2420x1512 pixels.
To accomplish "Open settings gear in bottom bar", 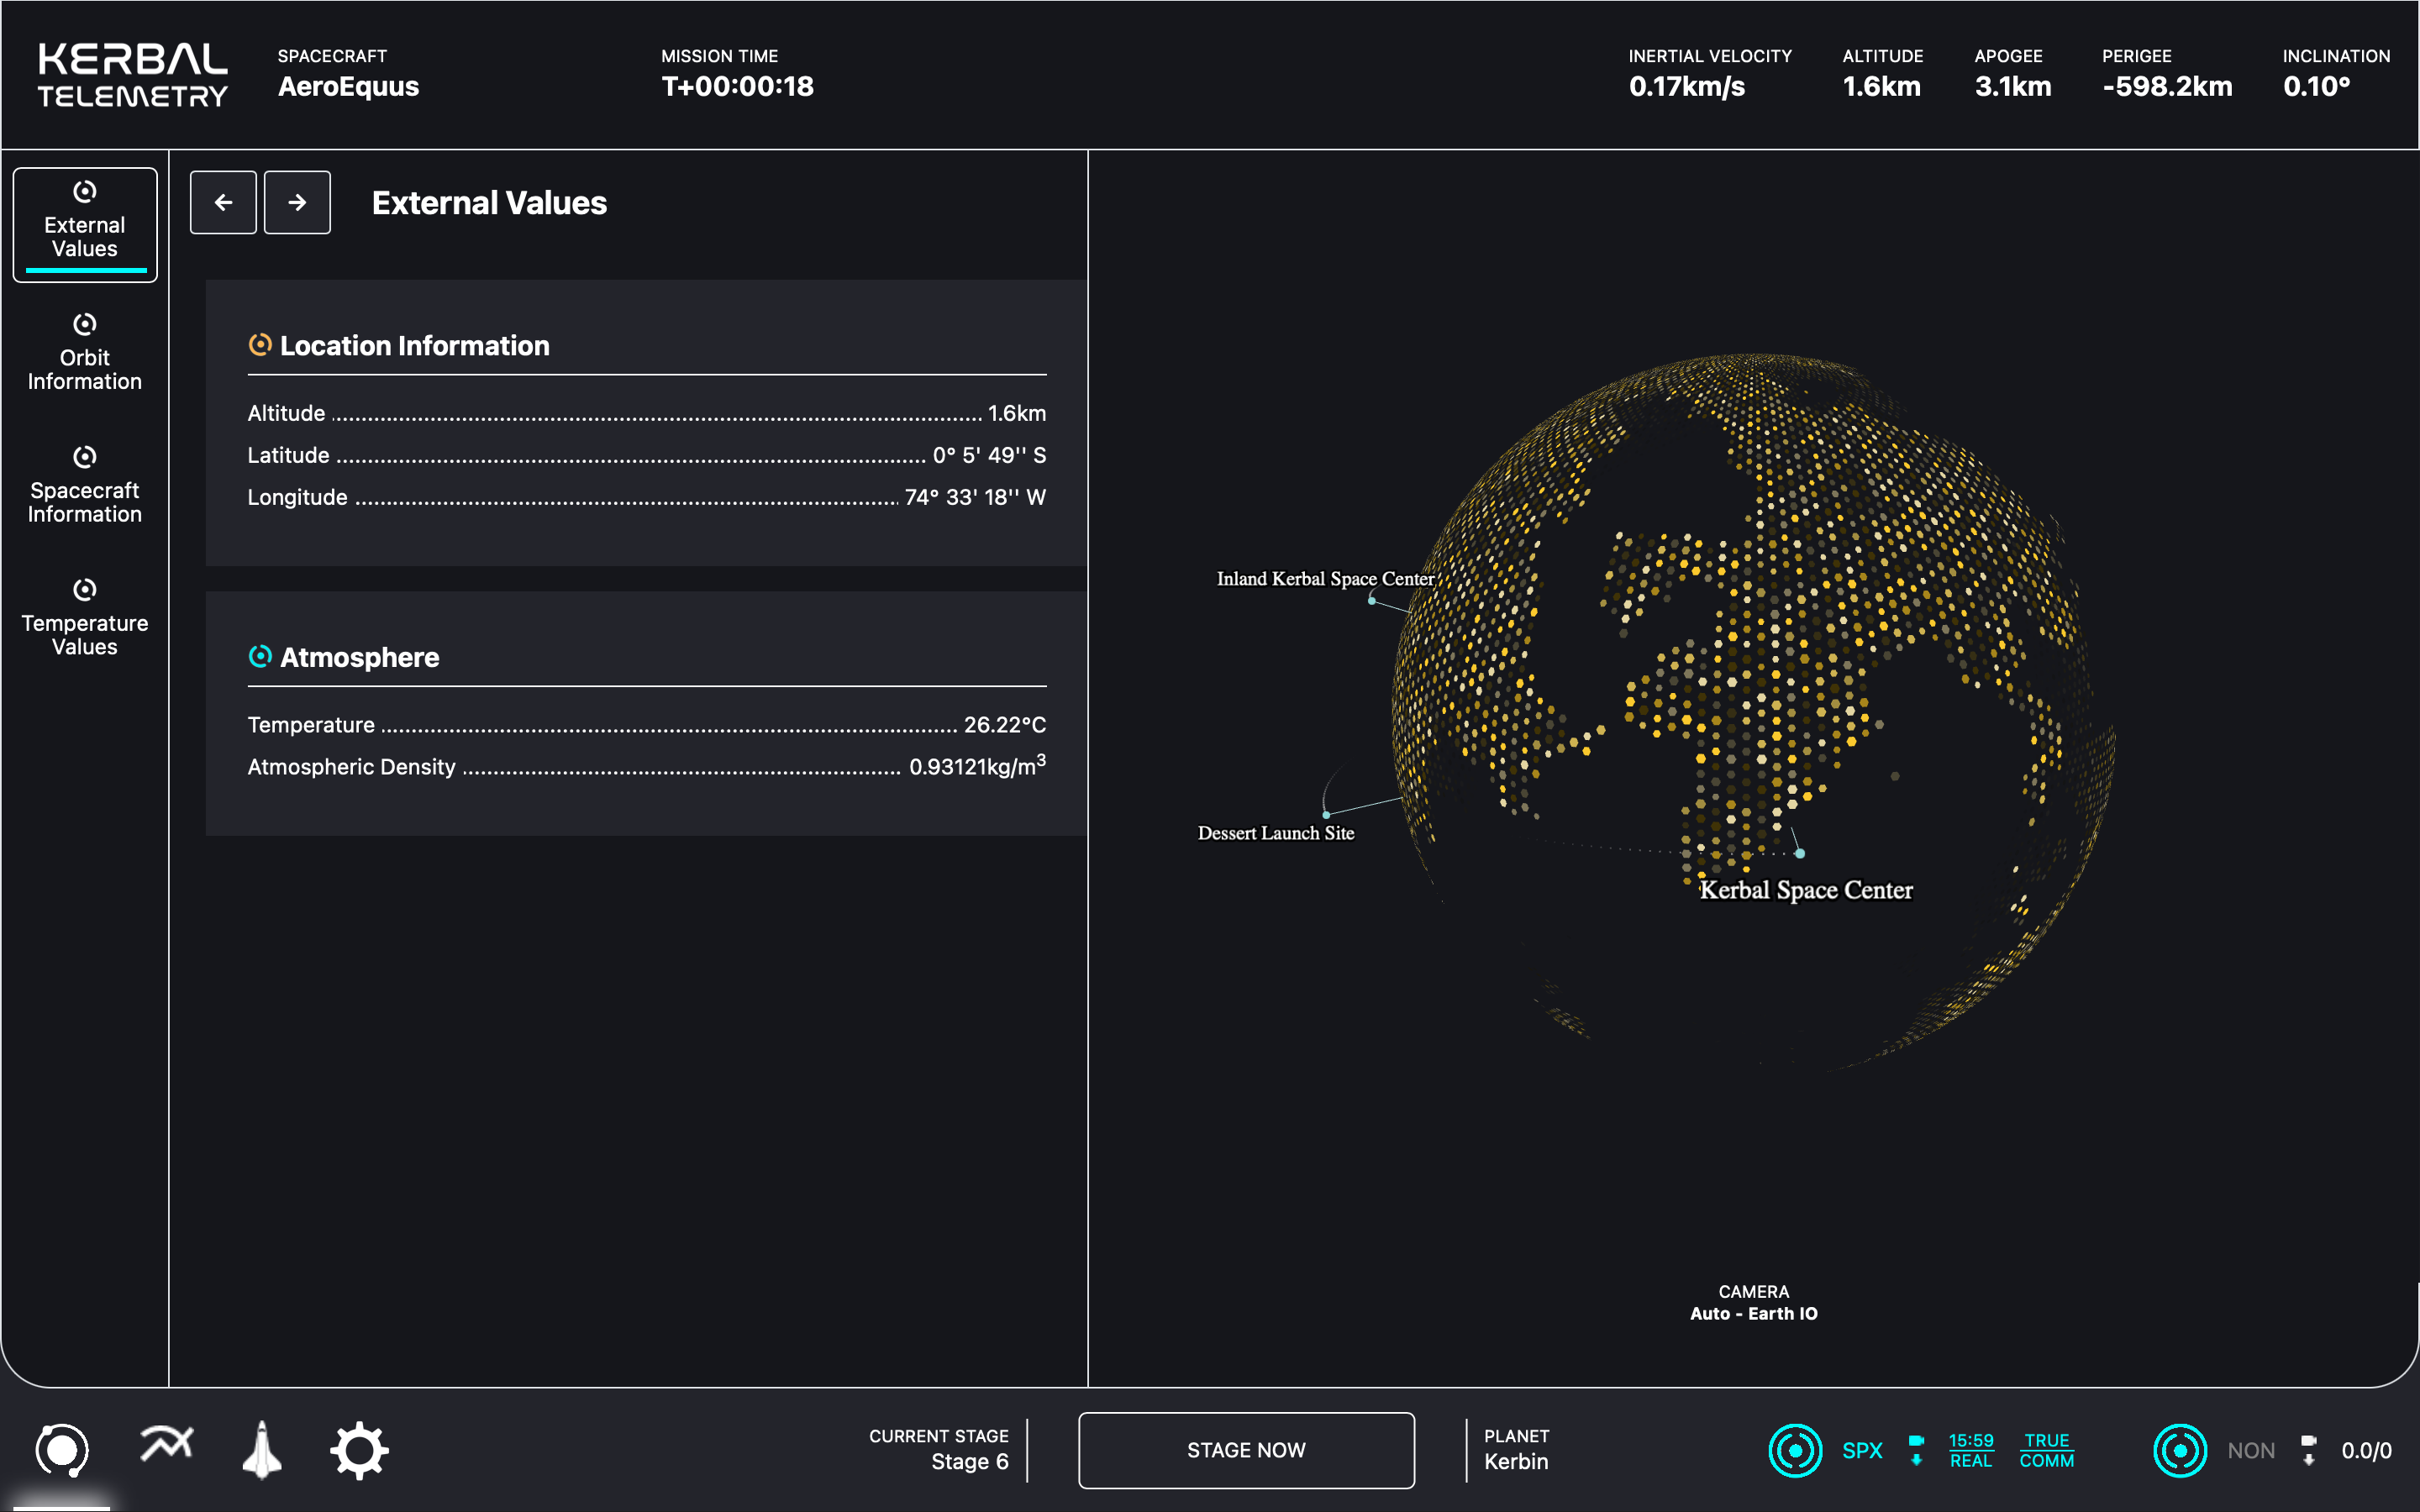I will tap(359, 1450).
